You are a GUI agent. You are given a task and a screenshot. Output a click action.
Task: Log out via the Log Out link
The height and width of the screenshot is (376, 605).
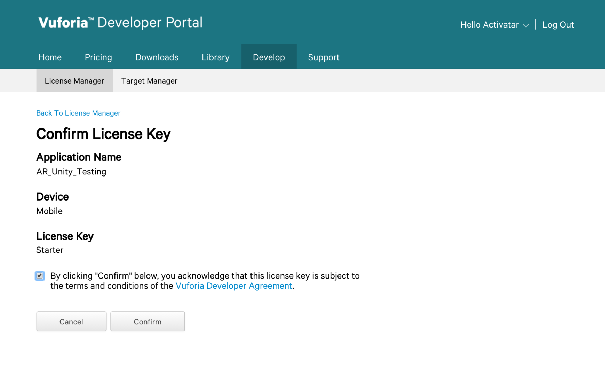(x=558, y=25)
